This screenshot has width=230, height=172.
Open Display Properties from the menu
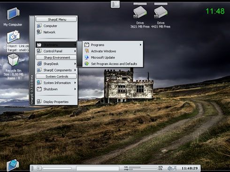tap(56, 102)
